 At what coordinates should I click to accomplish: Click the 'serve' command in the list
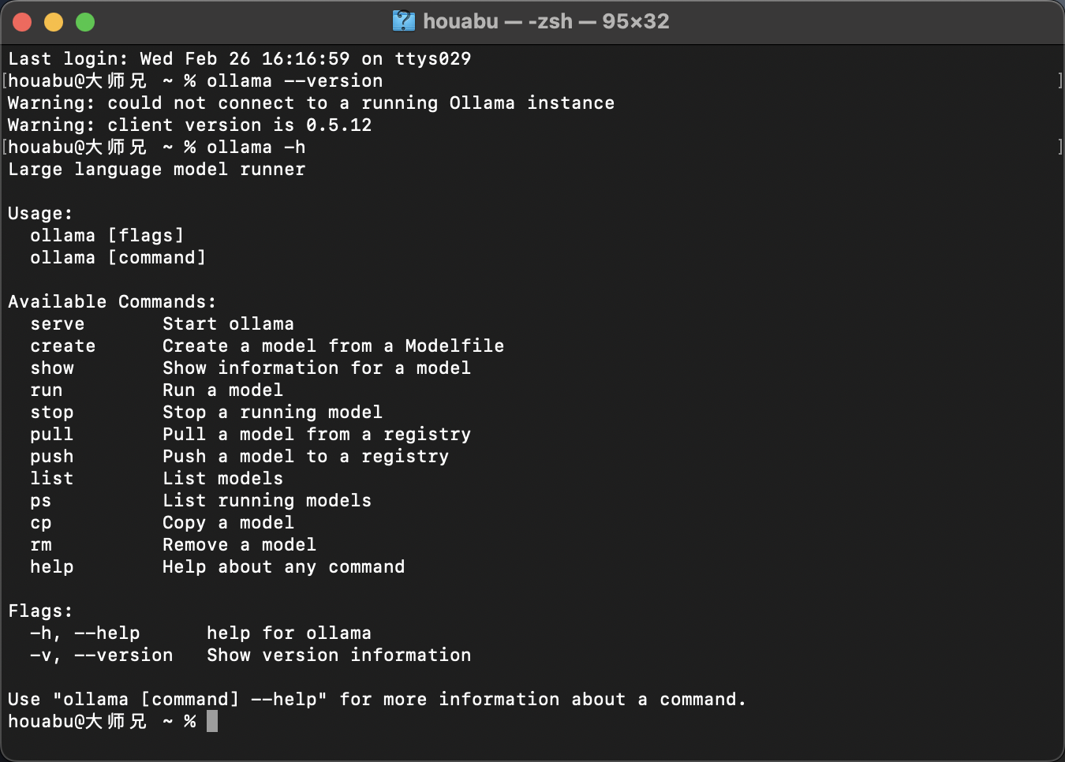(x=58, y=324)
